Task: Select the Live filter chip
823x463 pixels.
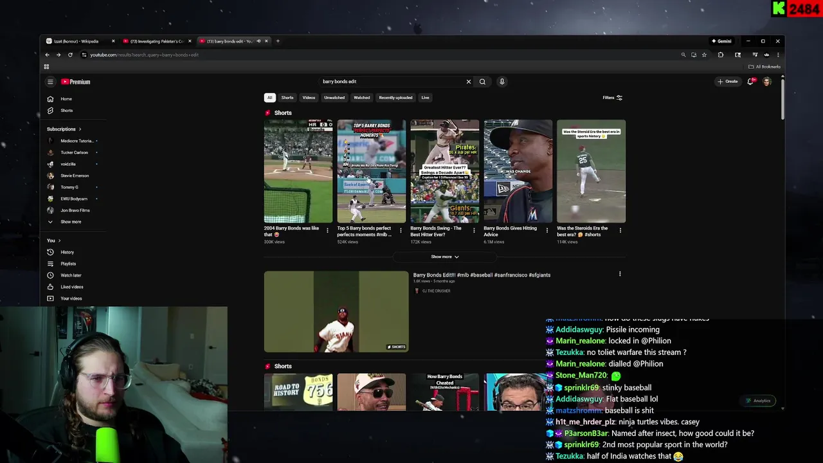Action: pos(425,98)
